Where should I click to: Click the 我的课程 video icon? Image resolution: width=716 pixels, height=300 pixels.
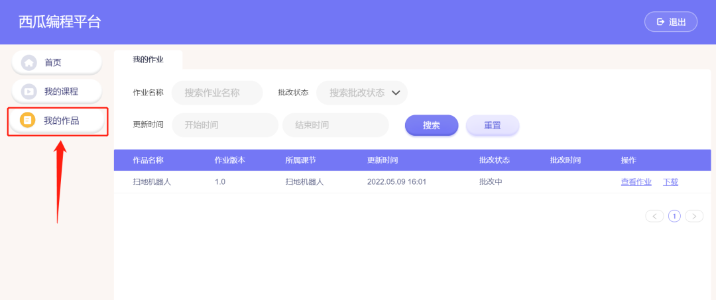[29, 91]
